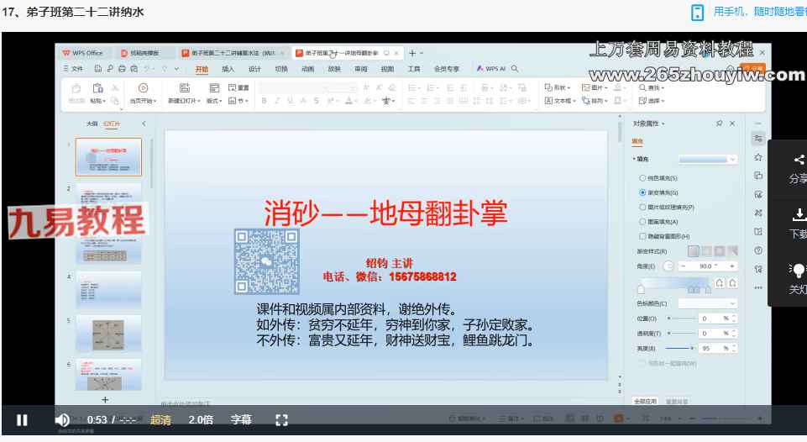
Task: Open the 形状 shapes dropdown
Action: (x=558, y=87)
